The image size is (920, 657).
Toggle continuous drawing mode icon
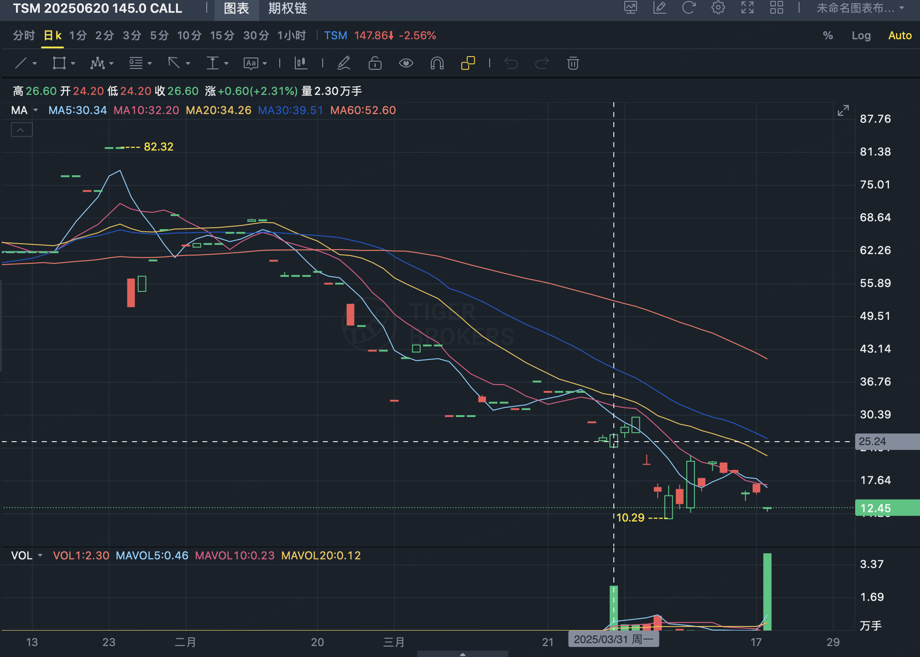pos(468,63)
